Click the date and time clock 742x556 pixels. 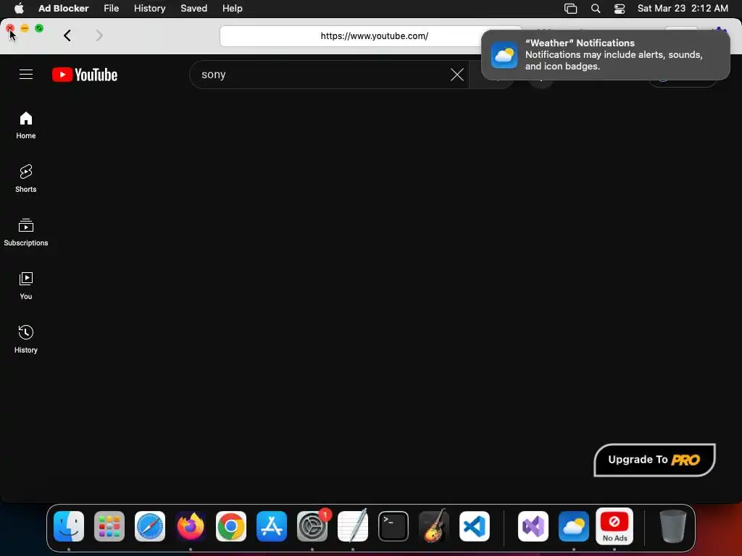coord(683,9)
